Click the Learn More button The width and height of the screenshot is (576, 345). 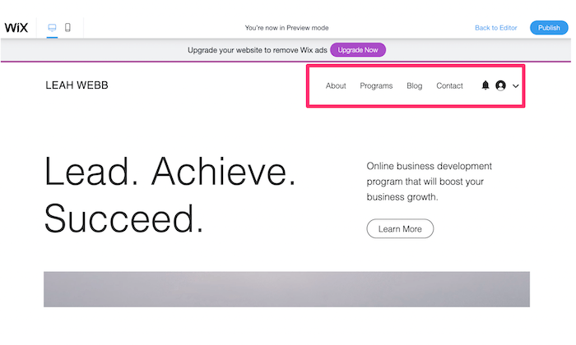pyautogui.click(x=400, y=229)
